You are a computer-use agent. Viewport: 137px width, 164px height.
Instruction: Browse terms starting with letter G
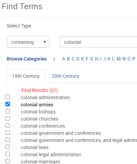[x=92, y=59]
